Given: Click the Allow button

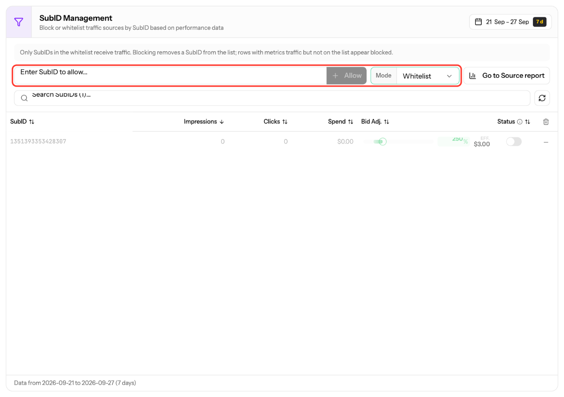Looking at the screenshot, I should pyautogui.click(x=346, y=75).
